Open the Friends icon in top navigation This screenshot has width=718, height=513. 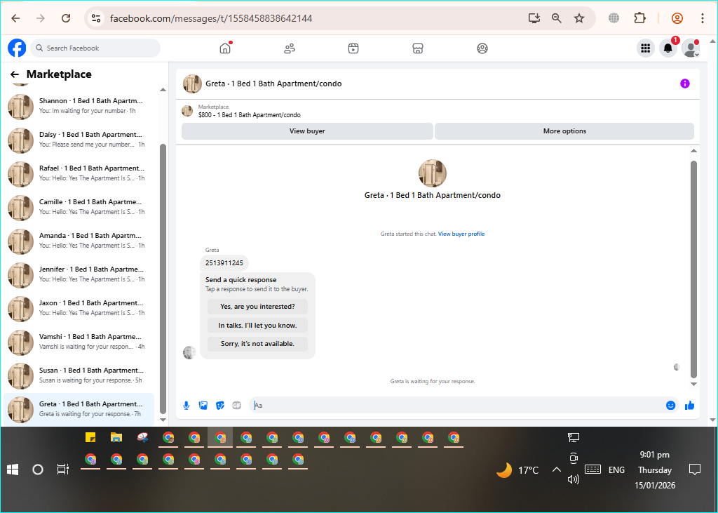coord(290,48)
